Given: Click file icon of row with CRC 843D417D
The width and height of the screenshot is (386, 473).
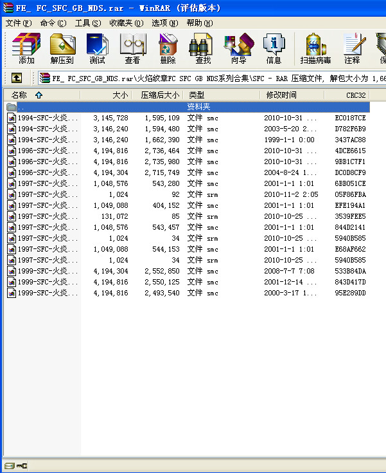Looking at the screenshot, I should coord(12,282).
